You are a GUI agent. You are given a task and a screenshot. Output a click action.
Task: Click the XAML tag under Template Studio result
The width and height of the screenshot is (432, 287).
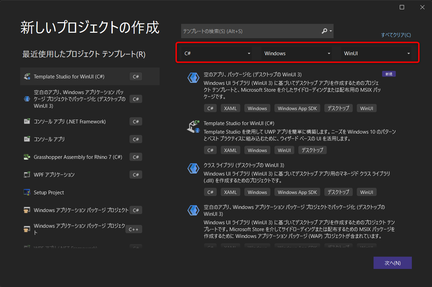(x=230, y=150)
